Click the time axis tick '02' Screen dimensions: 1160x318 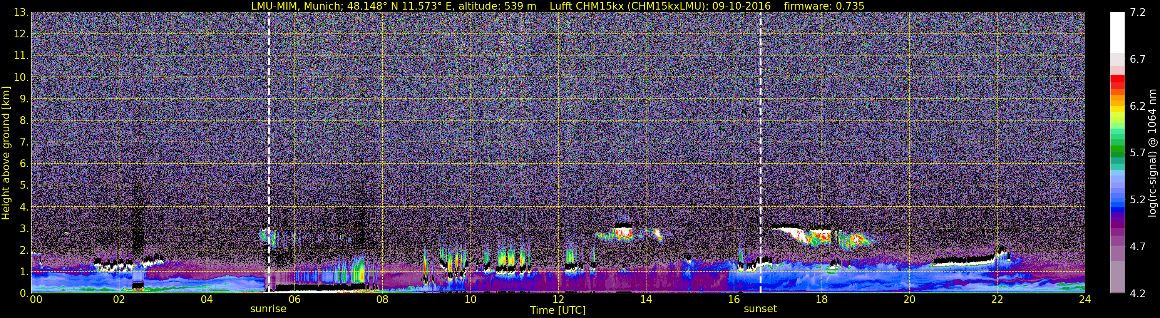click(x=119, y=300)
